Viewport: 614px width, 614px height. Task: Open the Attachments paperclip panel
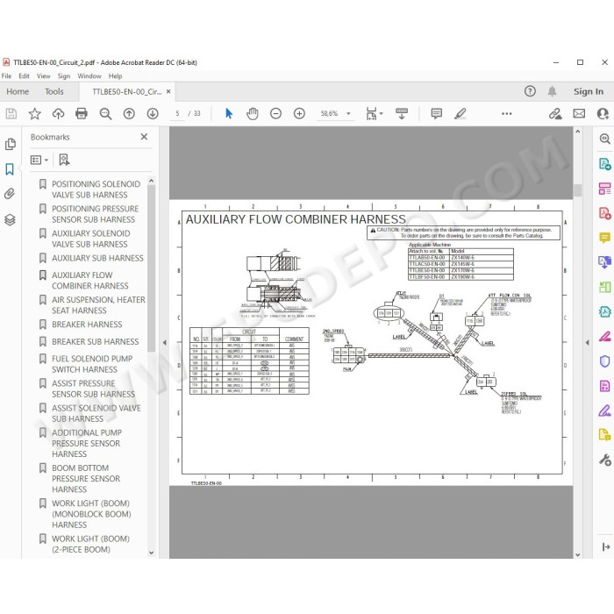click(10, 194)
